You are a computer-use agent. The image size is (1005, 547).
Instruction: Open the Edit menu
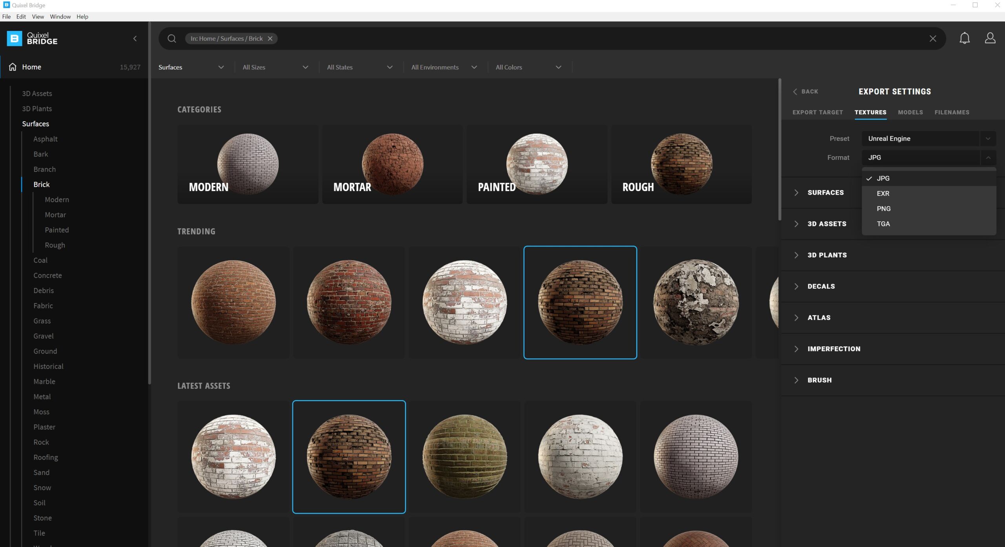tap(21, 16)
